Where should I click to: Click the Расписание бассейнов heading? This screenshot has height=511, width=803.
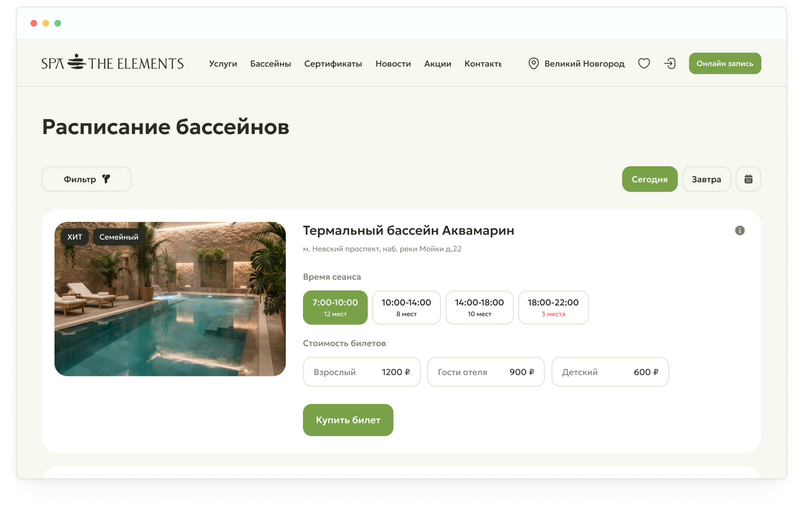click(165, 127)
